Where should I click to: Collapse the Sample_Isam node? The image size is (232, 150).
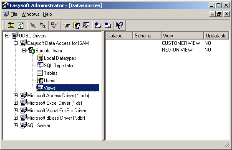(x=24, y=51)
